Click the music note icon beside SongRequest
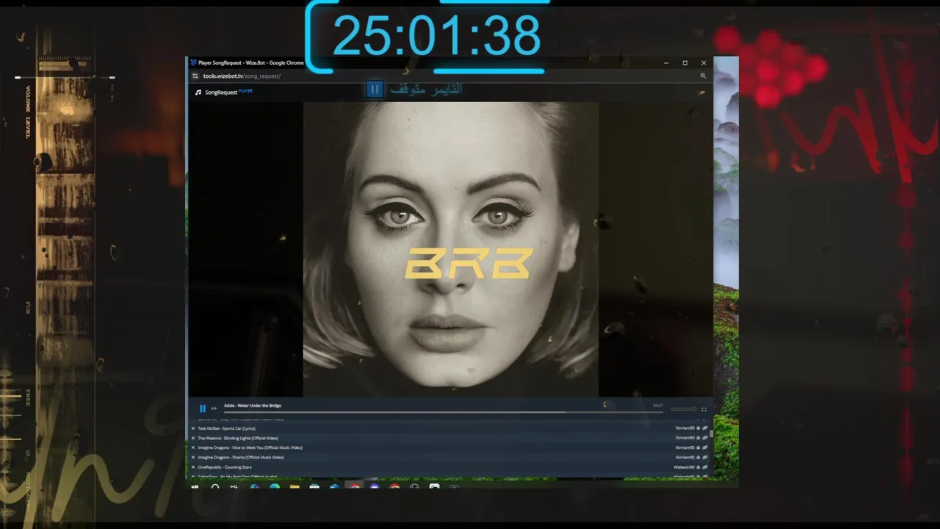 pos(198,93)
